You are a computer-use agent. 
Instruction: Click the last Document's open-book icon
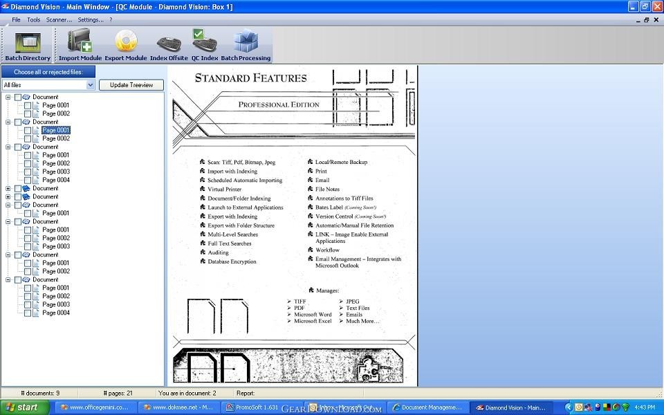point(26,280)
